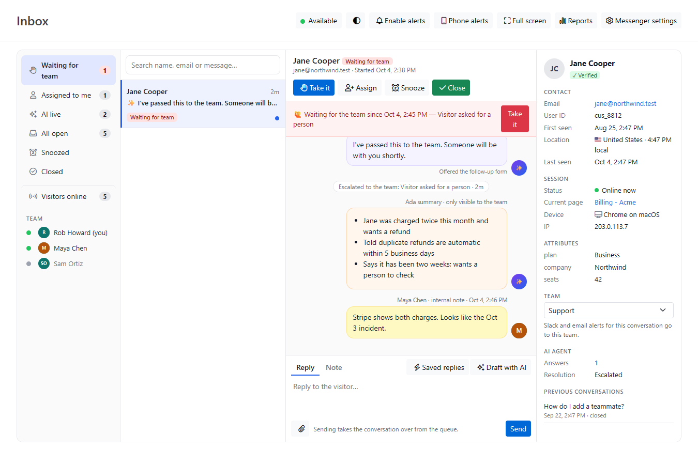Click Maya Chen in team list
The width and height of the screenshot is (698, 465).
(x=68, y=248)
